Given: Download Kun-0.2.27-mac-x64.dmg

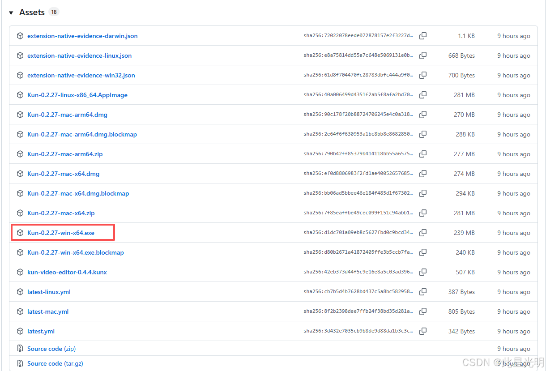Looking at the screenshot, I should [64, 174].
